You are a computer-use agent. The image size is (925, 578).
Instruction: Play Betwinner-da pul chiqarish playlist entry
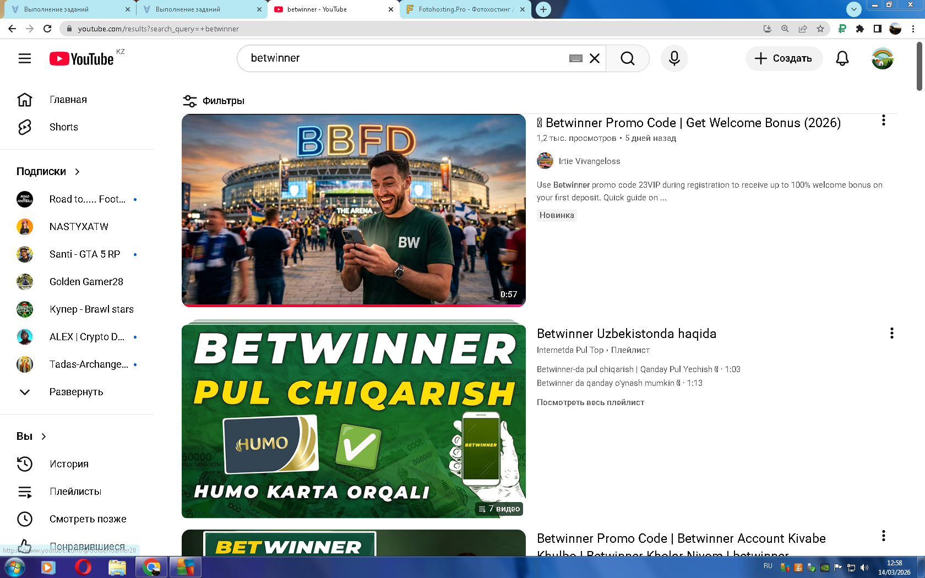pyautogui.click(x=639, y=369)
